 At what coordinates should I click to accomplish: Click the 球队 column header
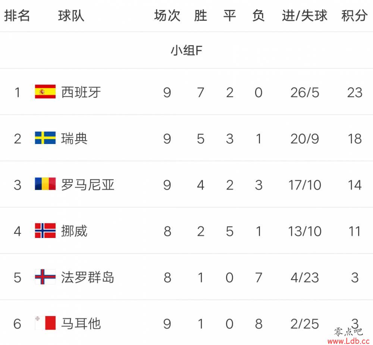(71, 16)
